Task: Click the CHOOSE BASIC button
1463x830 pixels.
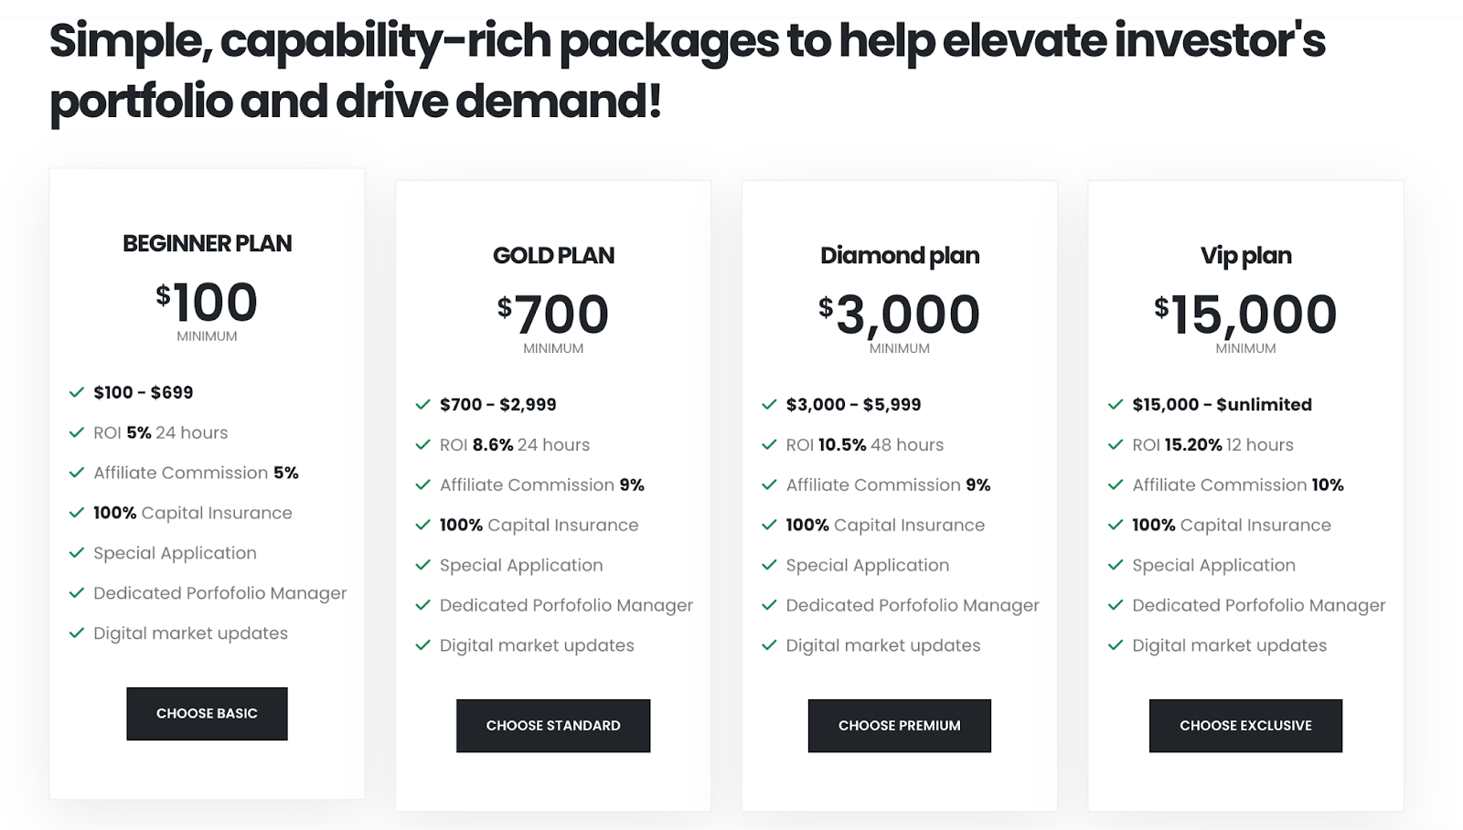Action: coord(207,713)
